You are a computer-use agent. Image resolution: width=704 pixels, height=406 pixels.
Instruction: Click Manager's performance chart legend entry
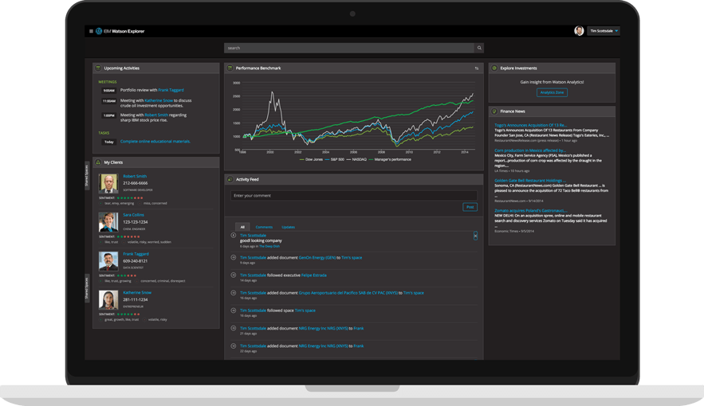(390, 159)
